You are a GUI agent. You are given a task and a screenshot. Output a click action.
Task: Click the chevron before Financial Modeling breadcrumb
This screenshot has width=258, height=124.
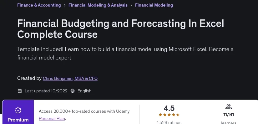131,5
